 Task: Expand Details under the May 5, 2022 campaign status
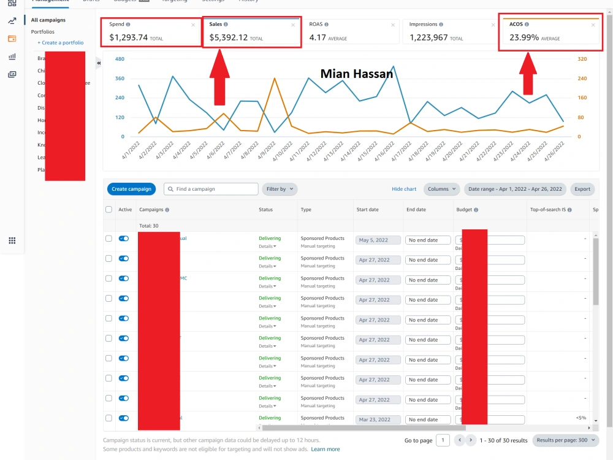[x=267, y=247]
